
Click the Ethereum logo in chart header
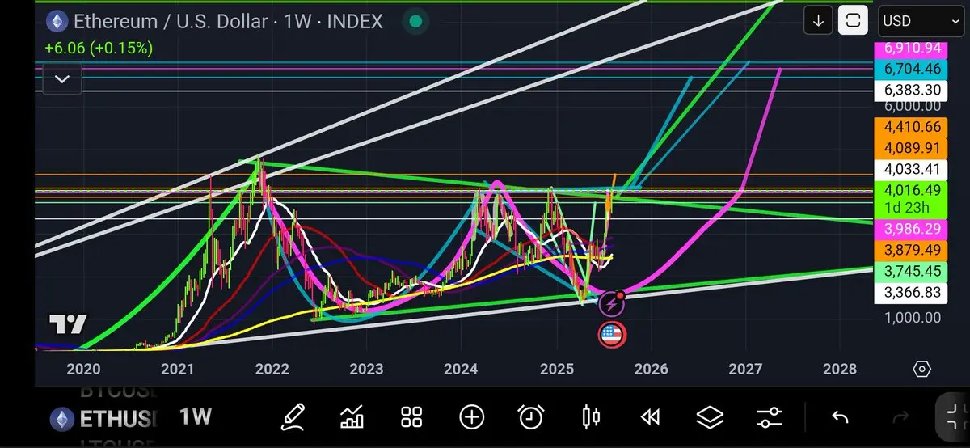coord(57,21)
